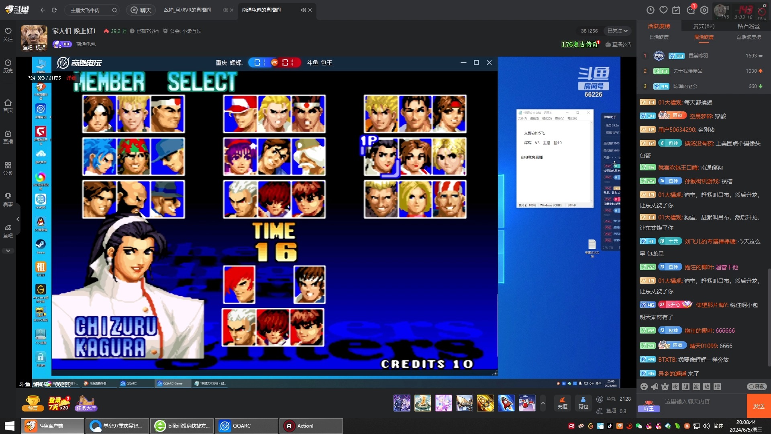This screenshot has width=771, height=434.
Task: Open messages icon with red badge
Action: 691,10
